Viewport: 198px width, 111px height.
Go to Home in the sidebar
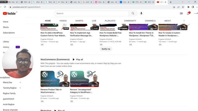pos(6,22)
